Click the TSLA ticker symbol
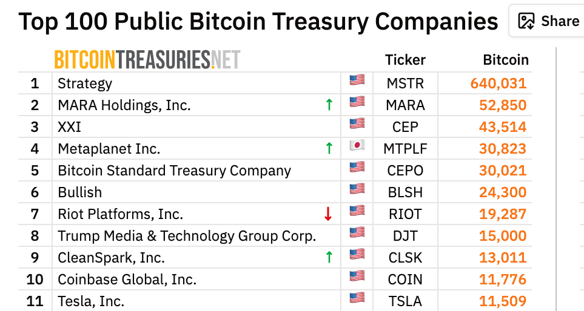The height and width of the screenshot is (311, 584). [x=405, y=301]
